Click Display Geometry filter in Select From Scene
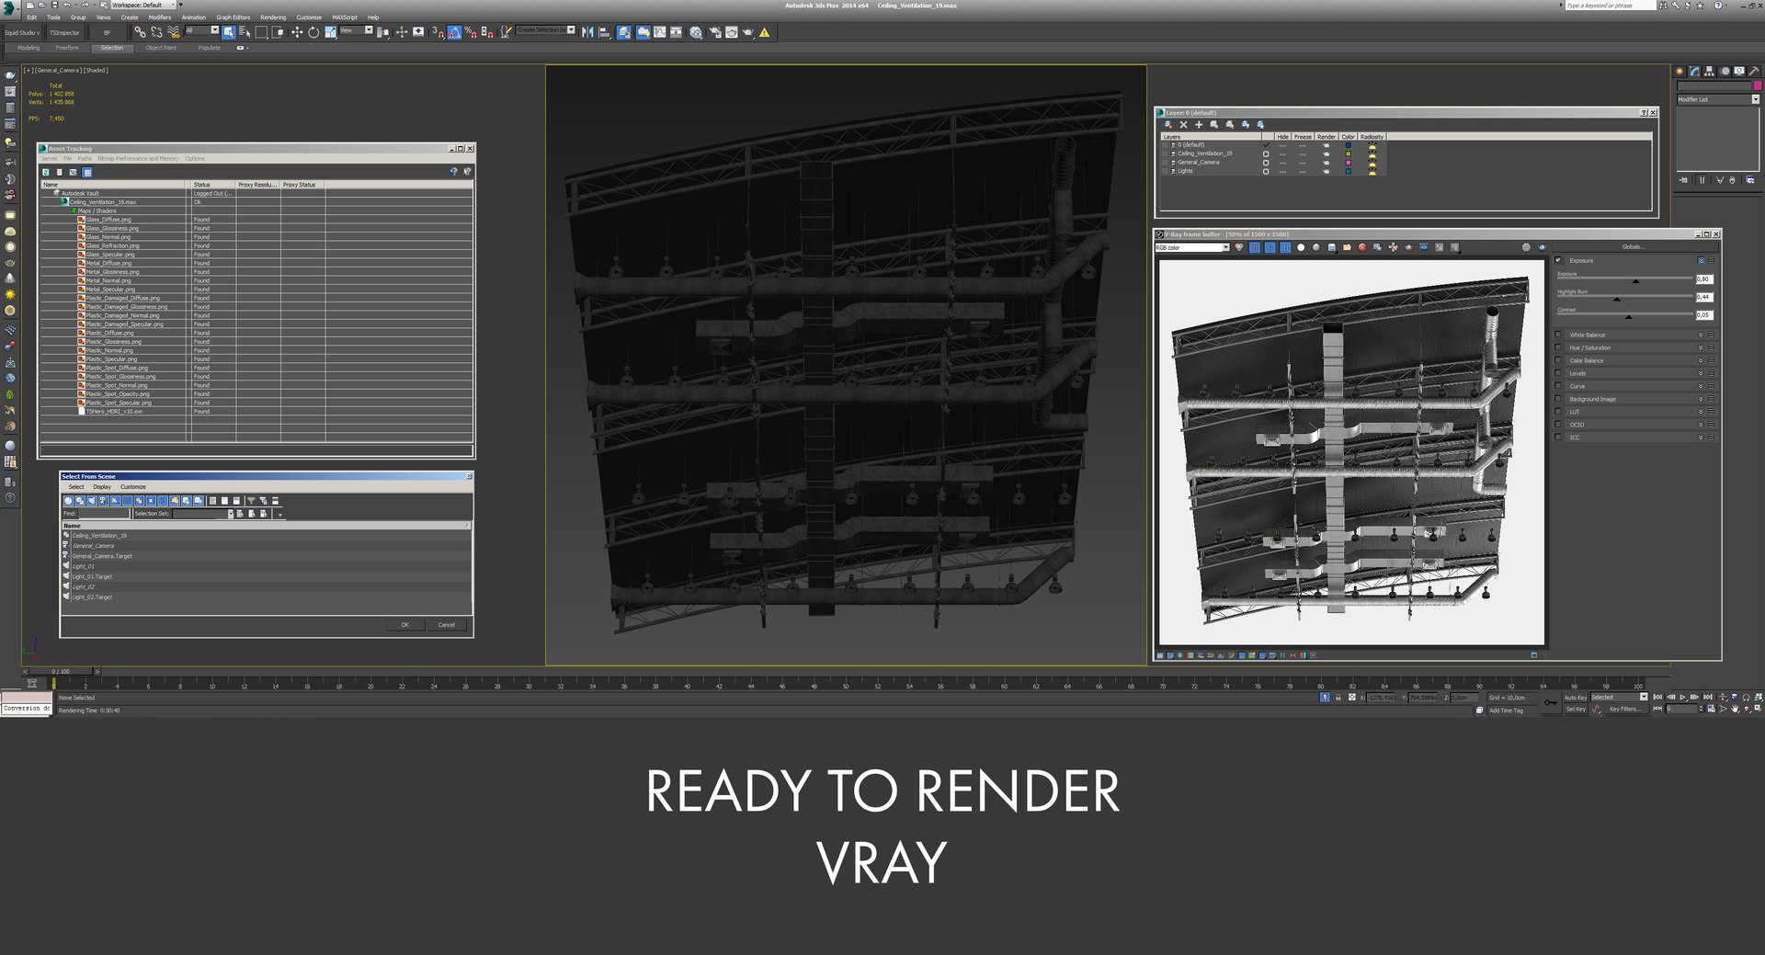The width and height of the screenshot is (1765, 955). pos(68,501)
